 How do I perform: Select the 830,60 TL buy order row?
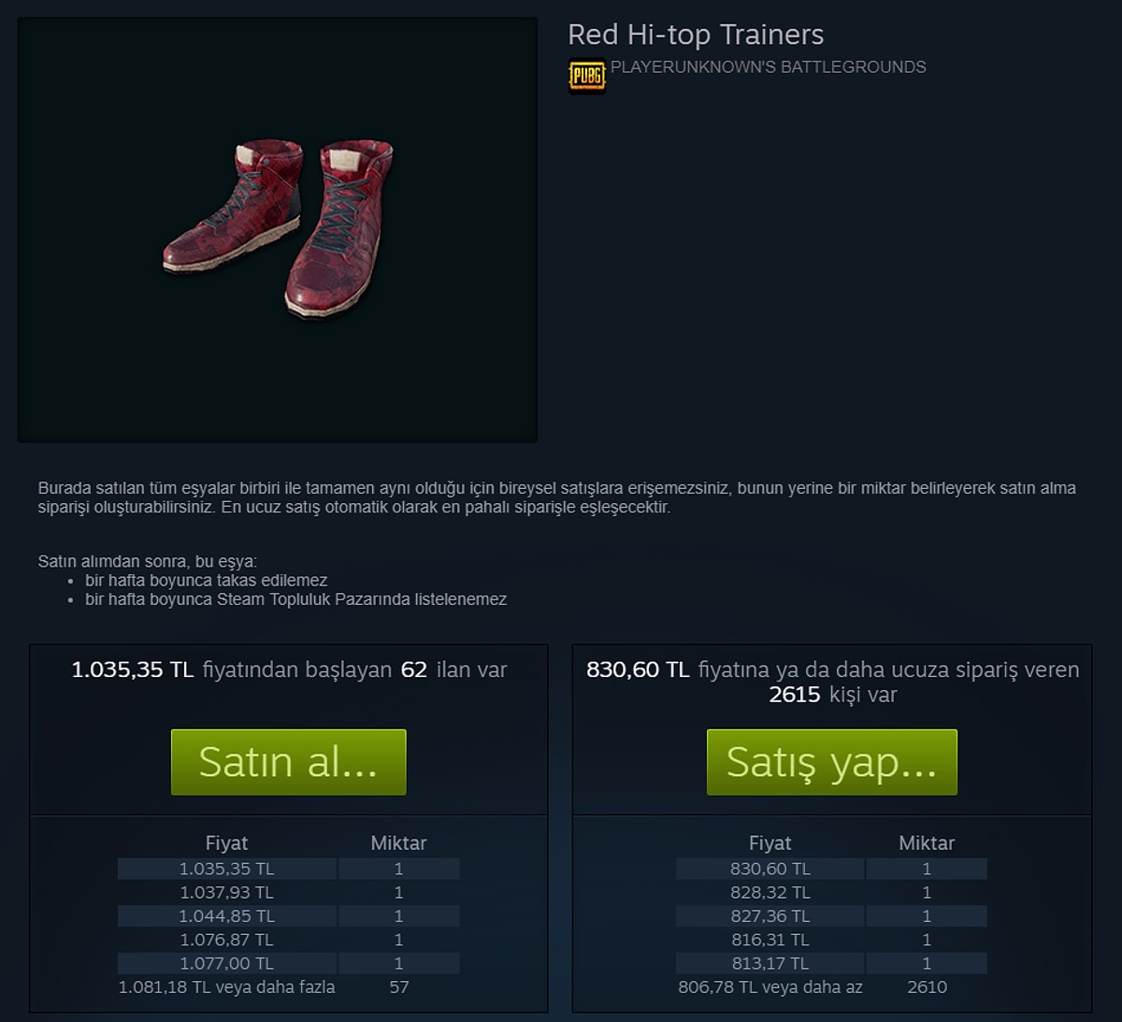831,869
